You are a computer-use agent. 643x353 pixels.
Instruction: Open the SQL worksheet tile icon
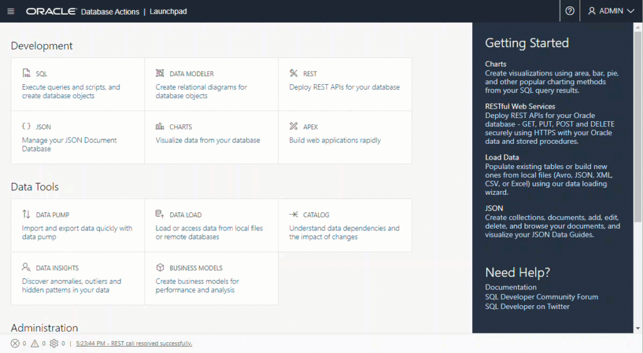tap(26, 73)
